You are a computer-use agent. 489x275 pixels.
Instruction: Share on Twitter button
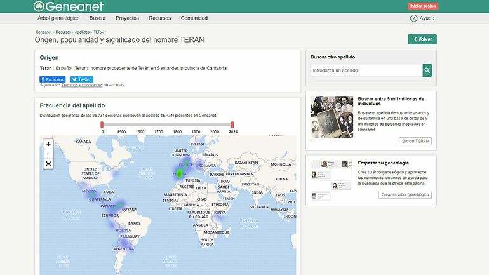82,79
